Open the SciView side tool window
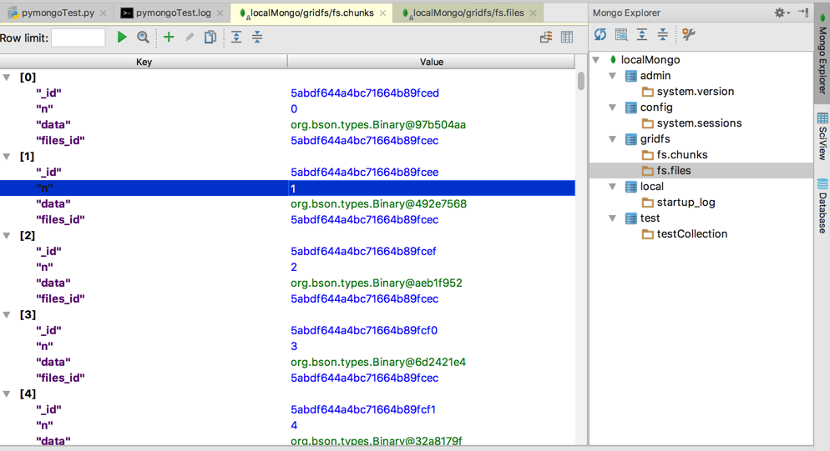830x451 pixels. 822,136
